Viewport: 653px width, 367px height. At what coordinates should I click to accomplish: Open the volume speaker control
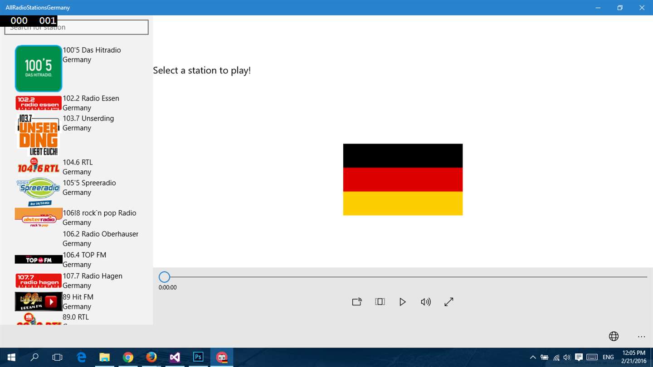point(426,302)
